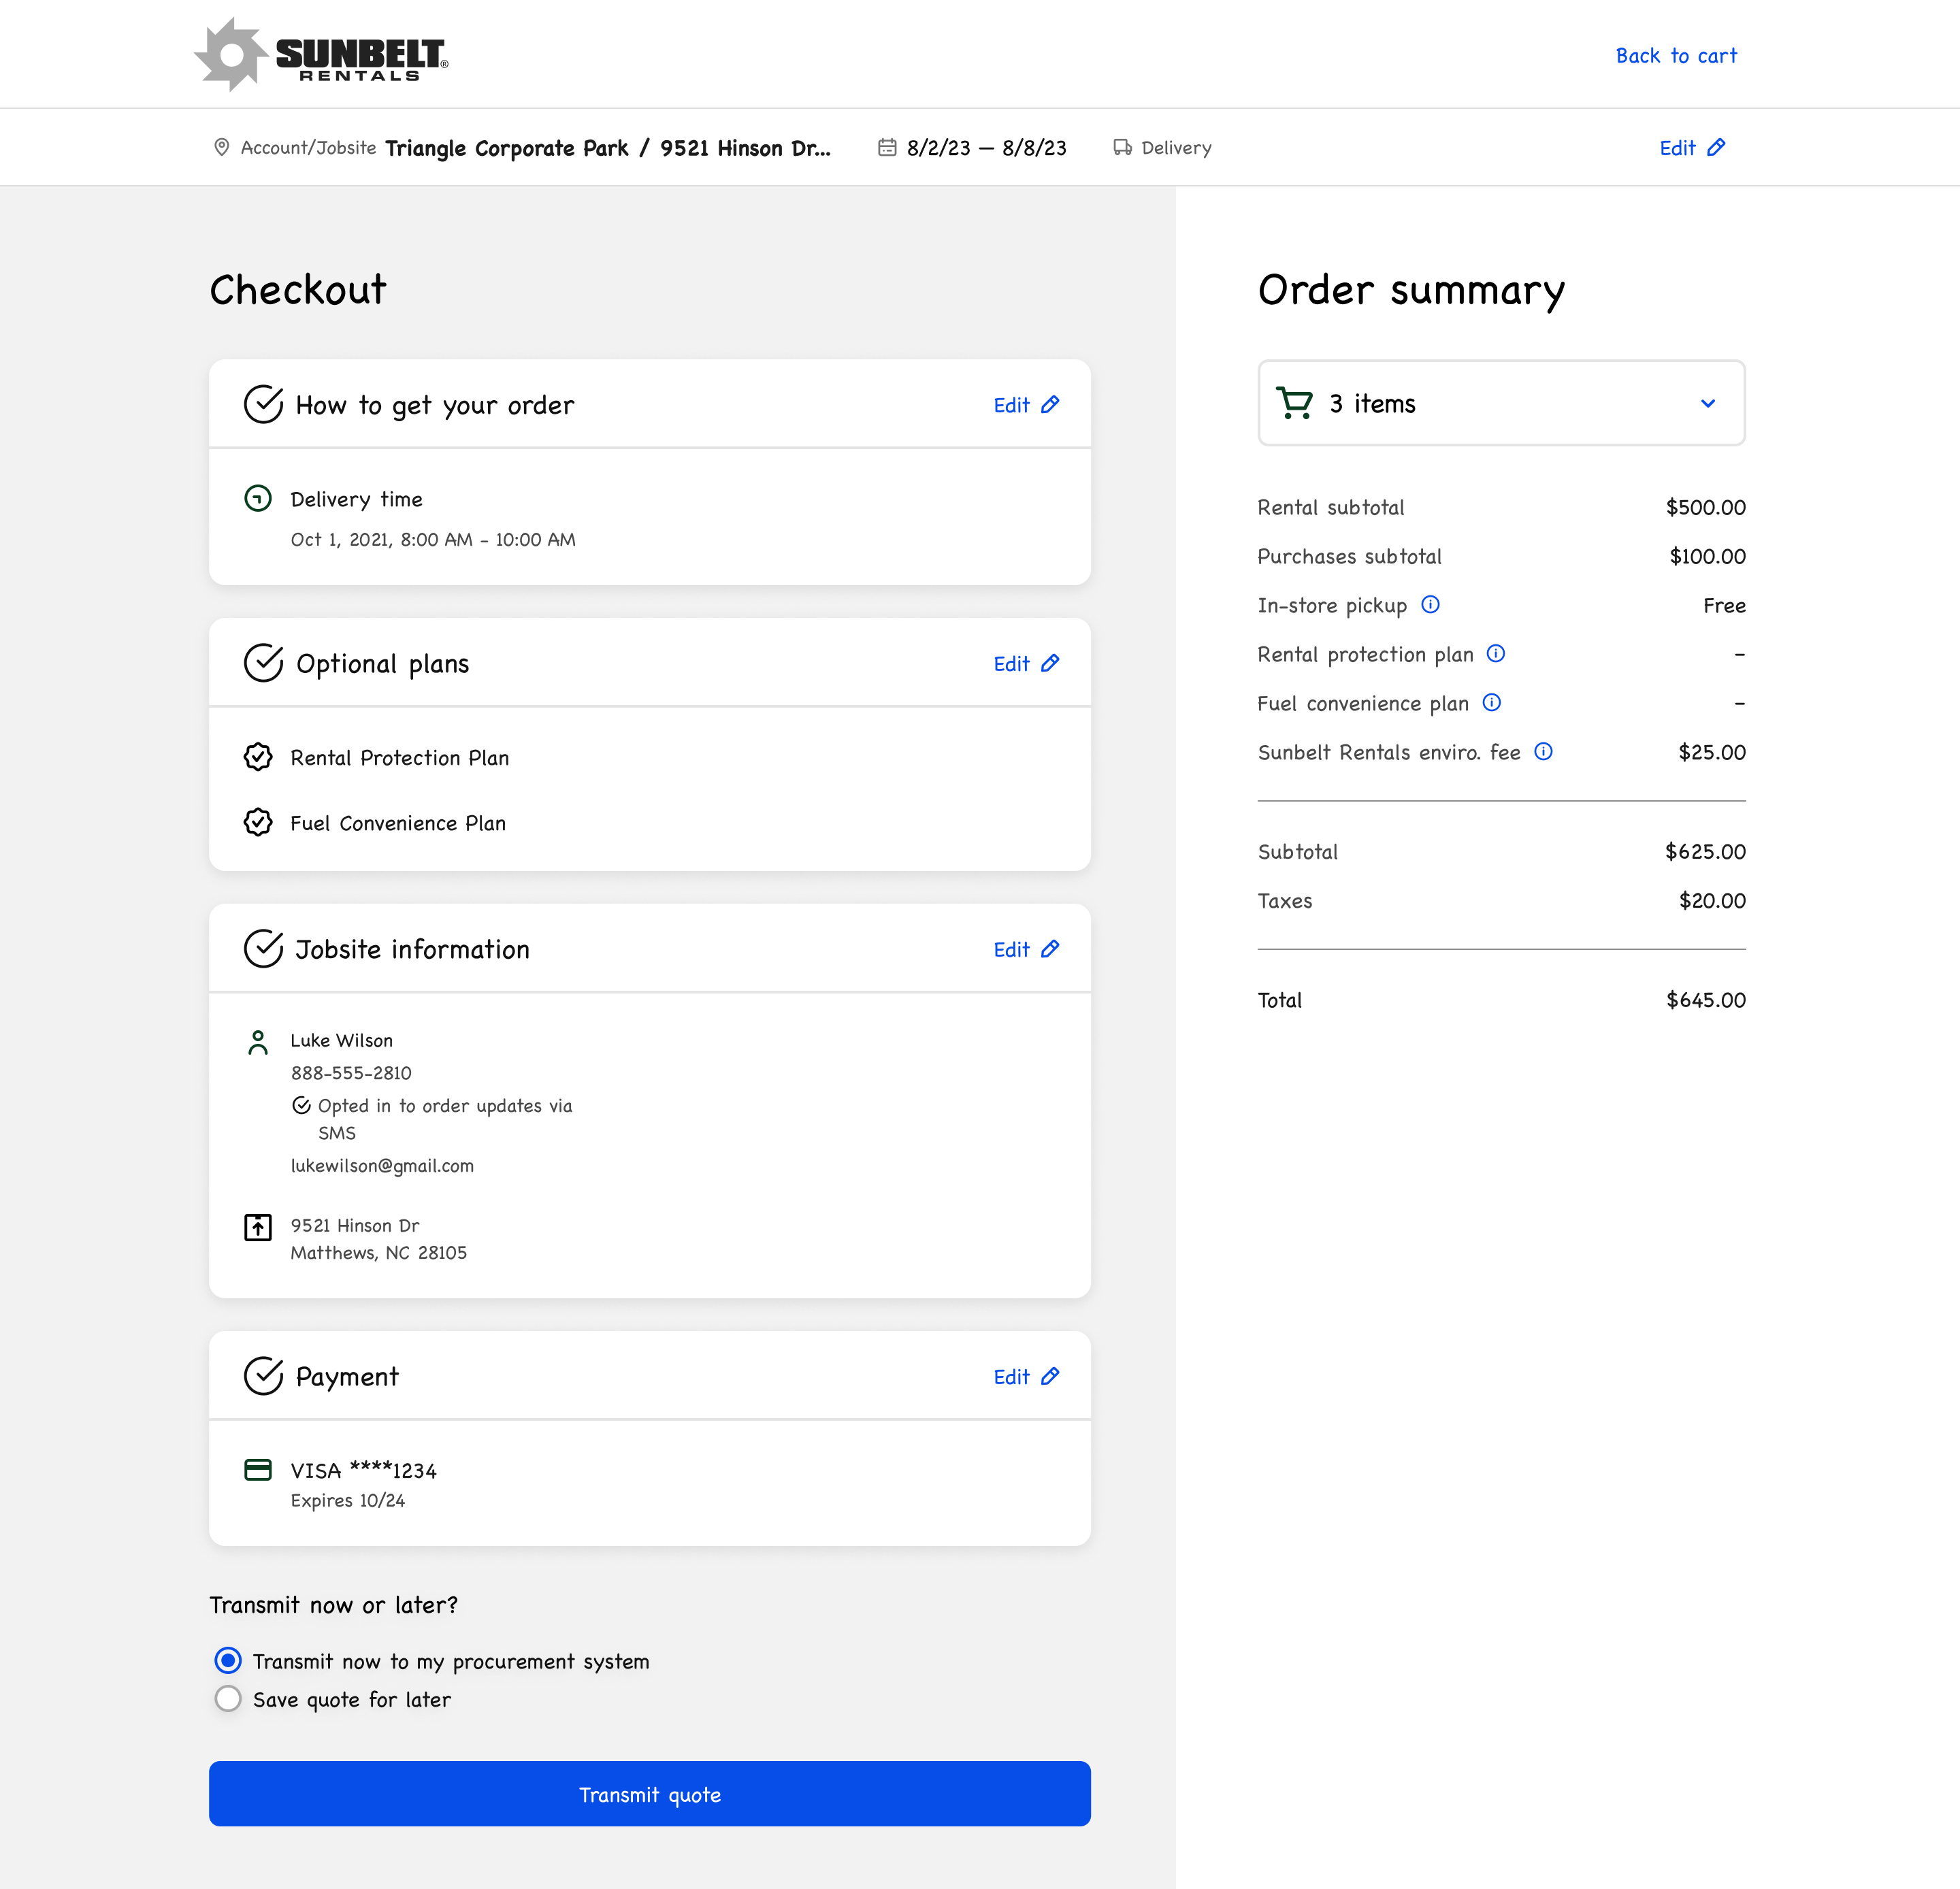Select Transmit now to my procurement system

click(x=228, y=1660)
